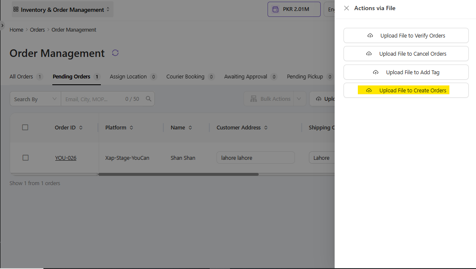The height and width of the screenshot is (269, 476).
Task: Open the Inventory & Order Management switcher
Action: pyautogui.click(x=62, y=9)
